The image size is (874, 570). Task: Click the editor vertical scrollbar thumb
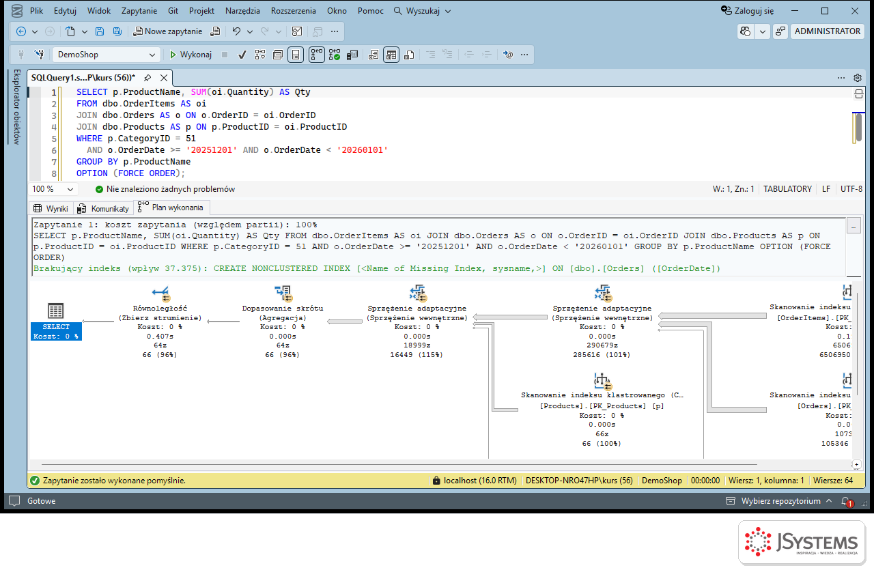859,128
